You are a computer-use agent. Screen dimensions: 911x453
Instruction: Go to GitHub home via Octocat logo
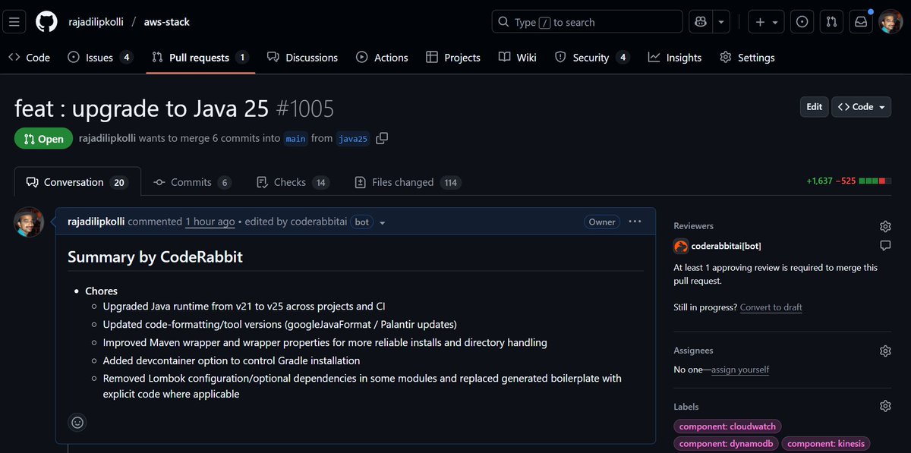[x=46, y=22]
